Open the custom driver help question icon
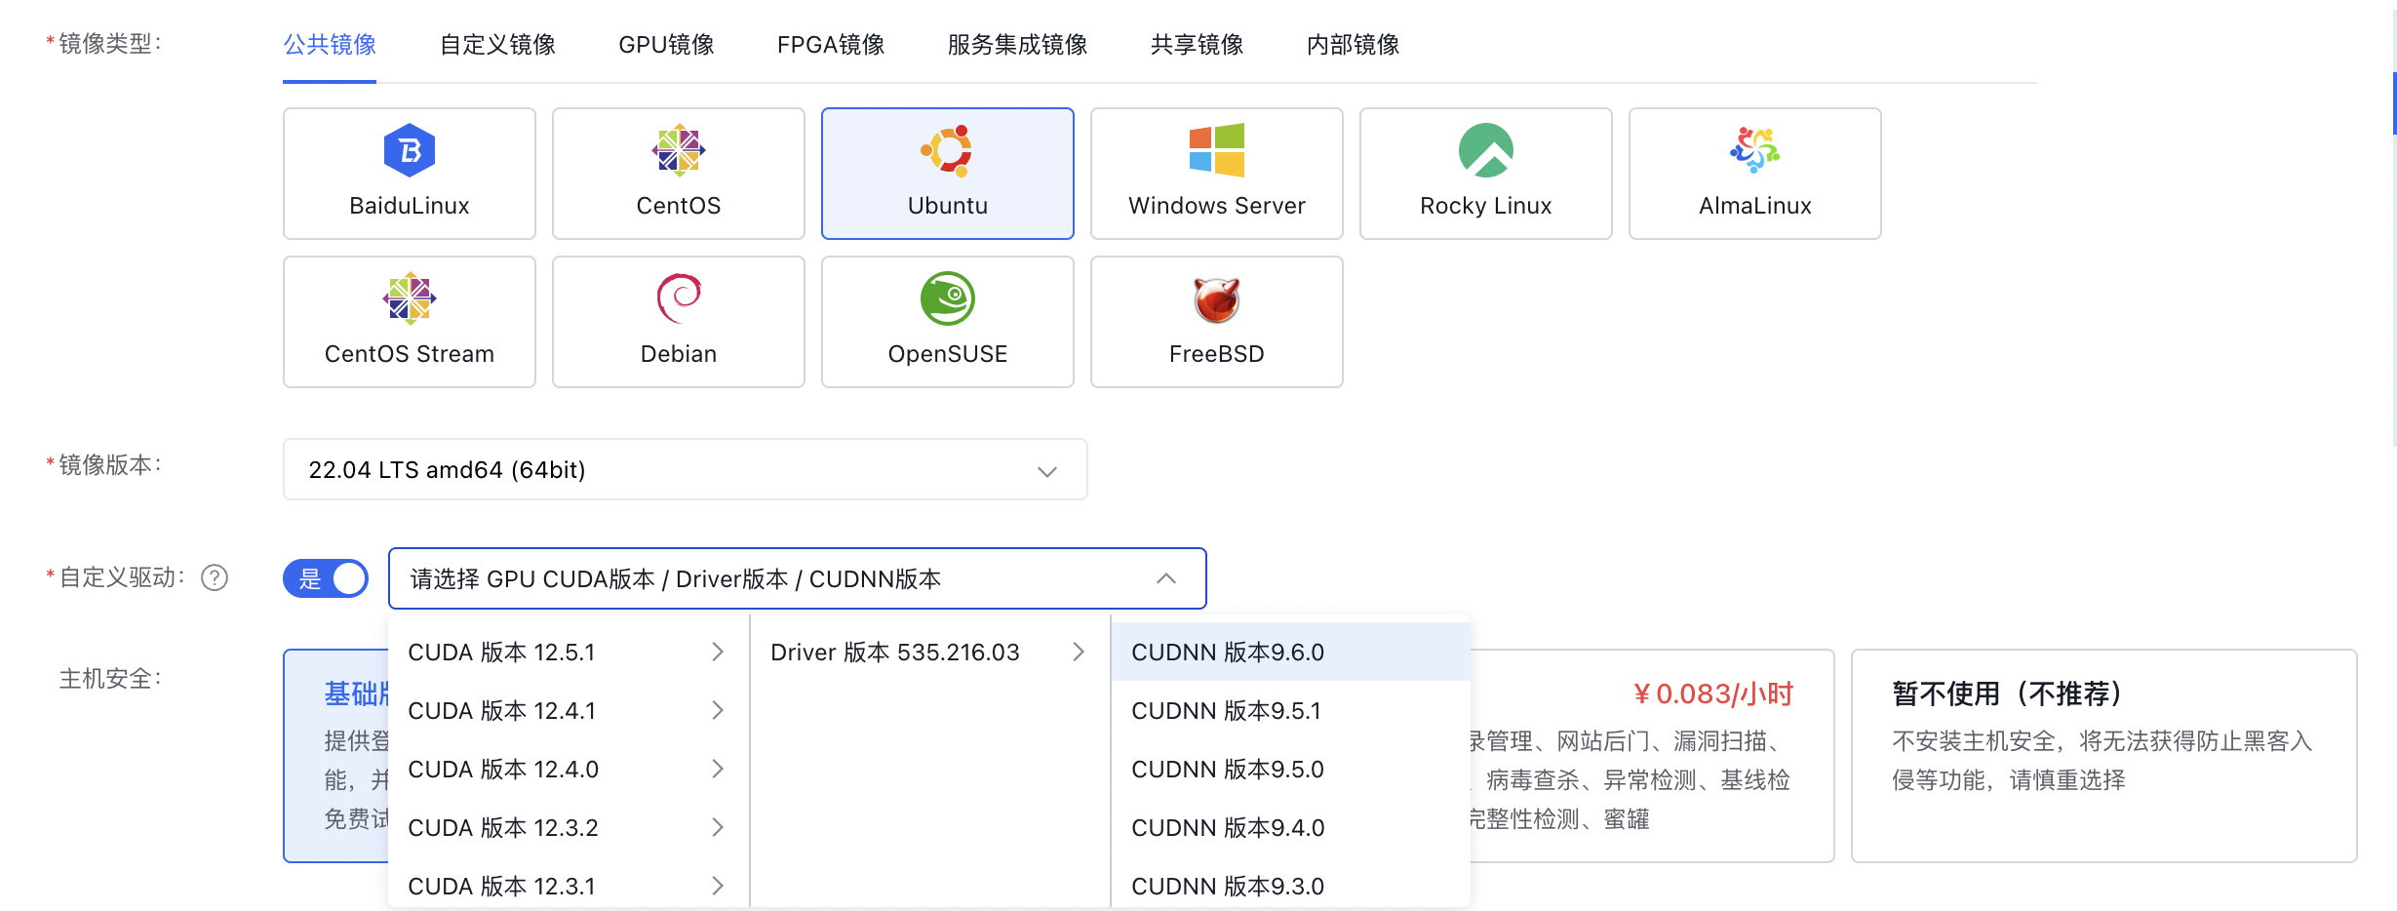Screen dimensions: 2397x911 pyautogui.click(x=215, y=578)
